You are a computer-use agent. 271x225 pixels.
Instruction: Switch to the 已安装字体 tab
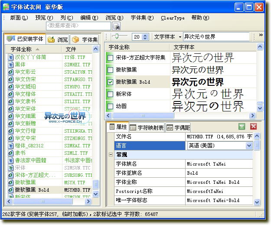pyautogui.click(x=25, y=39)
